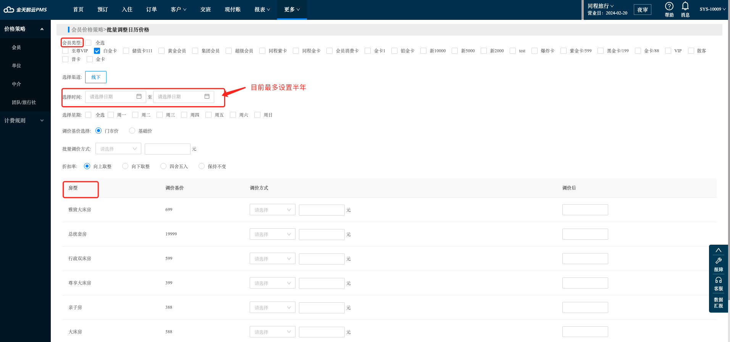Image resolution: width=730 pixels, height=342 pixels.
Task: Click 雅致大床房 adjustment amount field
Action: (322, 210)
